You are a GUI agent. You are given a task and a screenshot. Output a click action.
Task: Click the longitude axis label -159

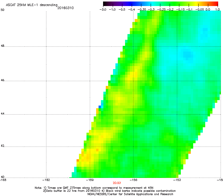click(90, 180)
